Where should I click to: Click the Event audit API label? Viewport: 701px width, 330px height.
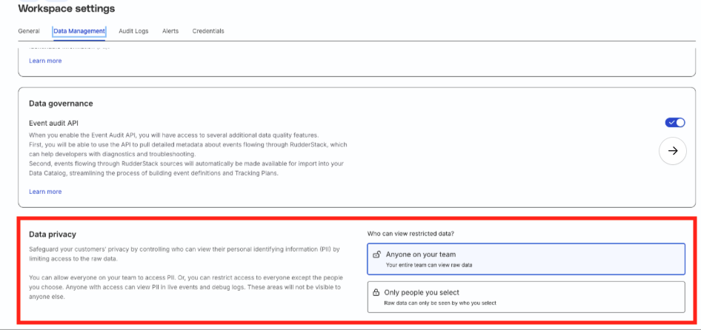click(x=53, y=124)
